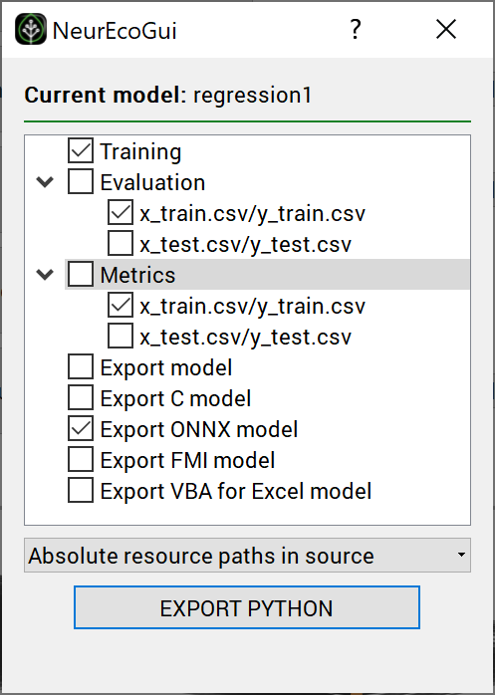Enable the Export model checkbox

tap(81, 366)
